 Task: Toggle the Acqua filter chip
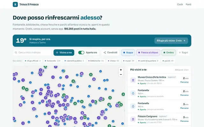pyautogui.click(x=128, y=52)
